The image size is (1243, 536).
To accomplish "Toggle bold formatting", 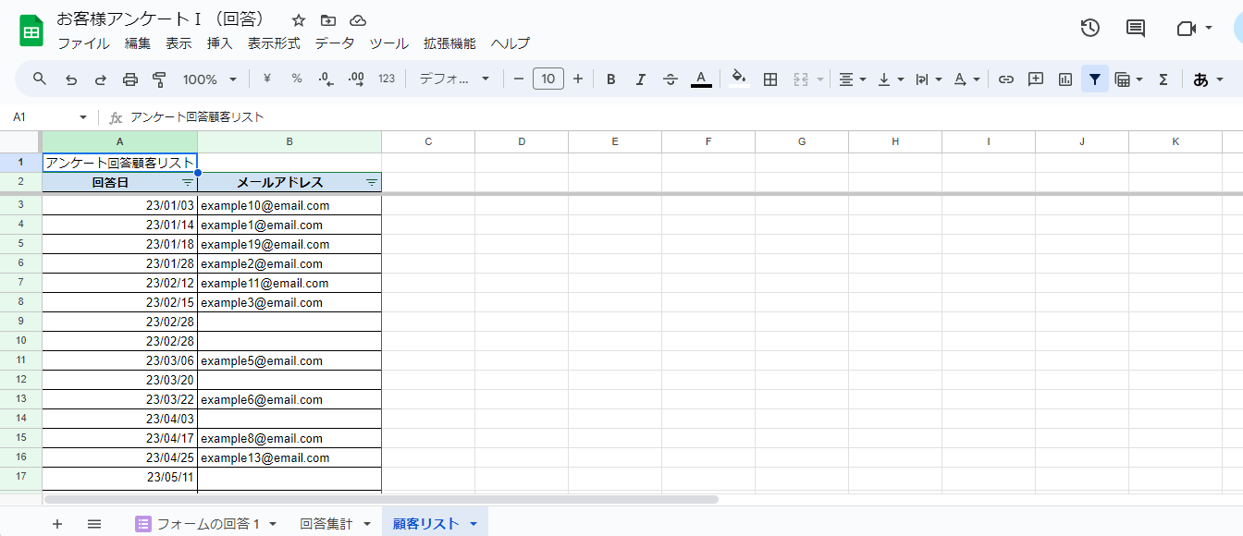I will pyautogui.click(x=610, y=79).
